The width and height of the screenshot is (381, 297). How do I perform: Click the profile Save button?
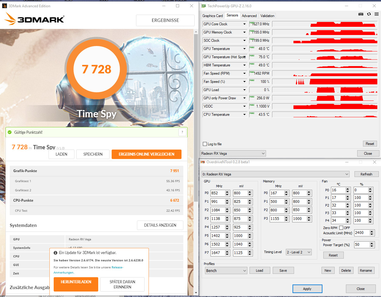283,270
